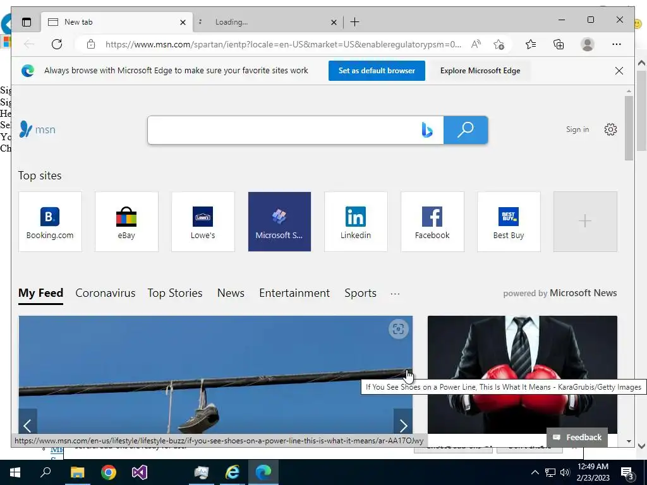Open the profile avatar icon
Image resolution: width=647 pixels, height=485 pixels.
[x=587, y=44]
